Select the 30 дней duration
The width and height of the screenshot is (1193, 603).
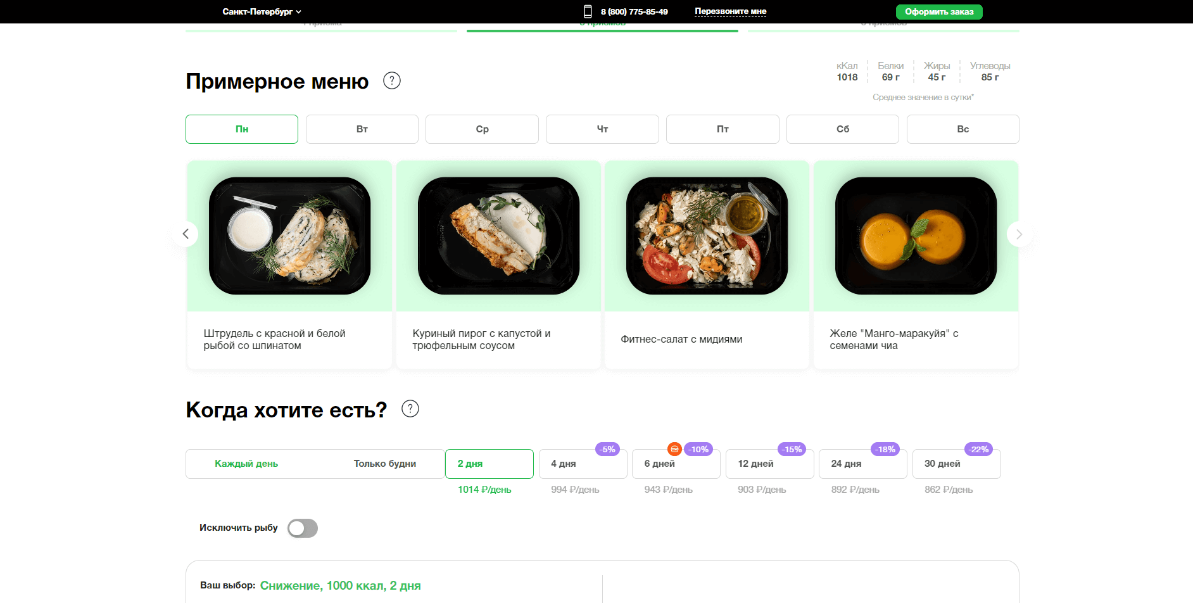[x=957, y=464]
